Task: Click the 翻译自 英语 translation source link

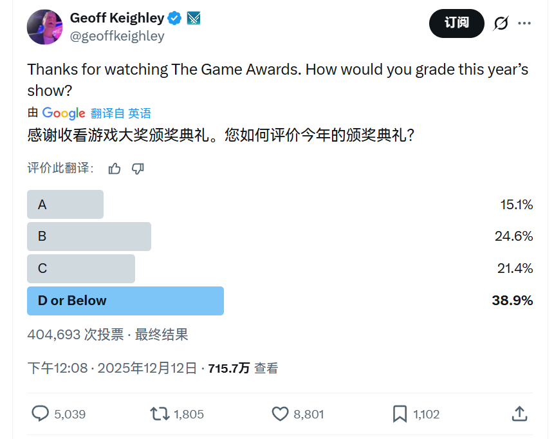Action: pyautogui.click(x=121, y=113)
